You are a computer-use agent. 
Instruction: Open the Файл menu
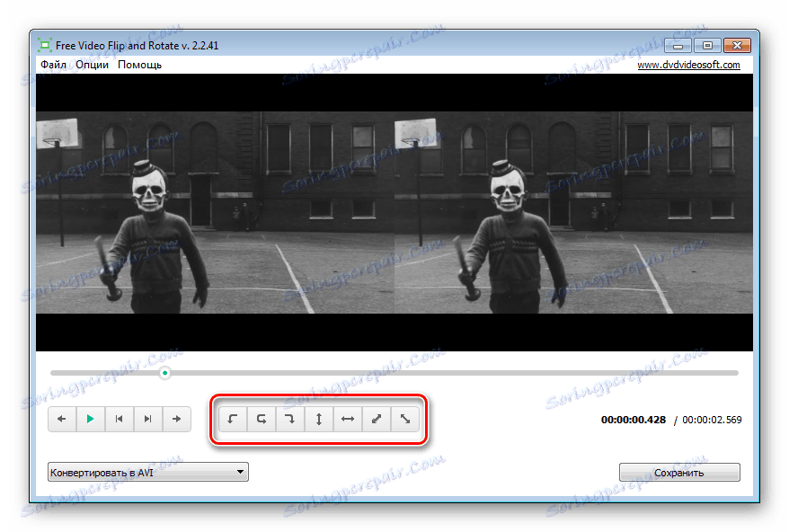[x=53, y=65]
